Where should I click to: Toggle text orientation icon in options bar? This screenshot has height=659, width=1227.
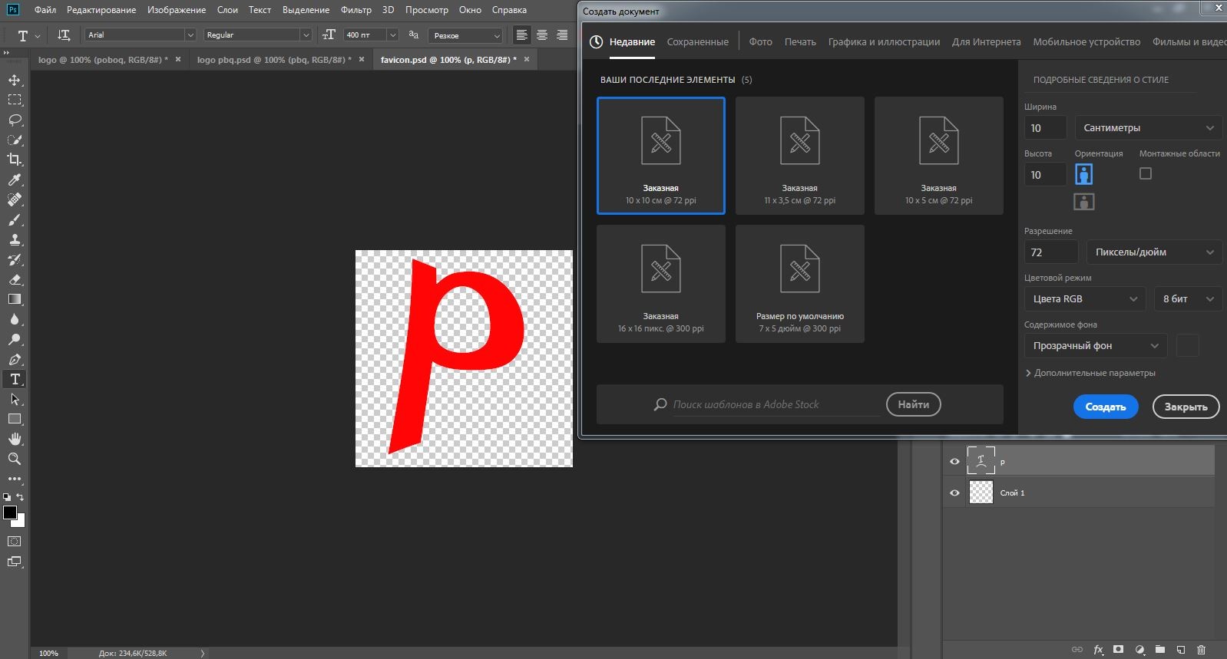64,35
